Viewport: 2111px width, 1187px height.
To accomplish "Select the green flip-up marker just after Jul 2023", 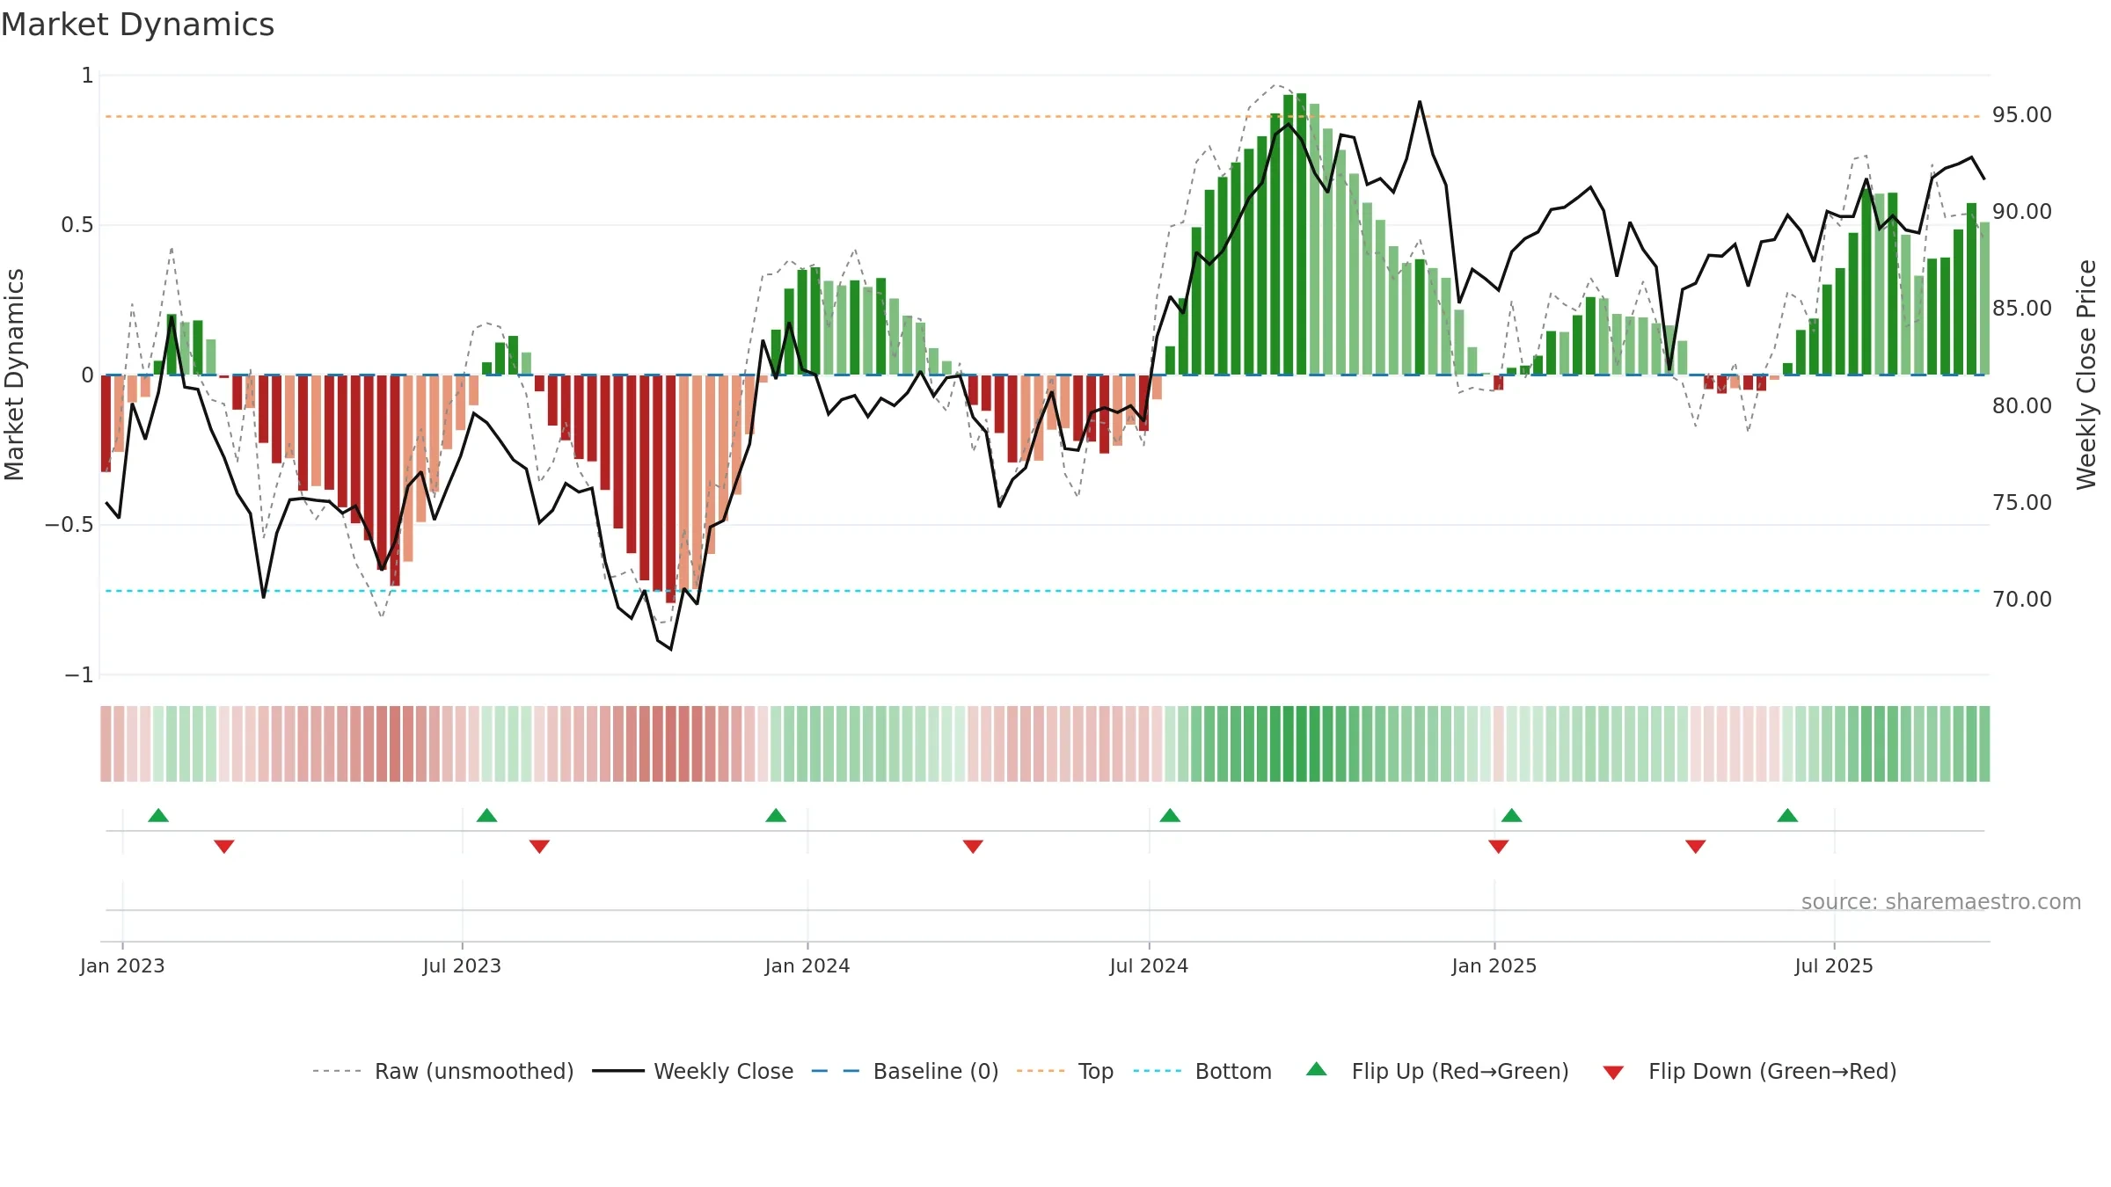I will [486, 815].
